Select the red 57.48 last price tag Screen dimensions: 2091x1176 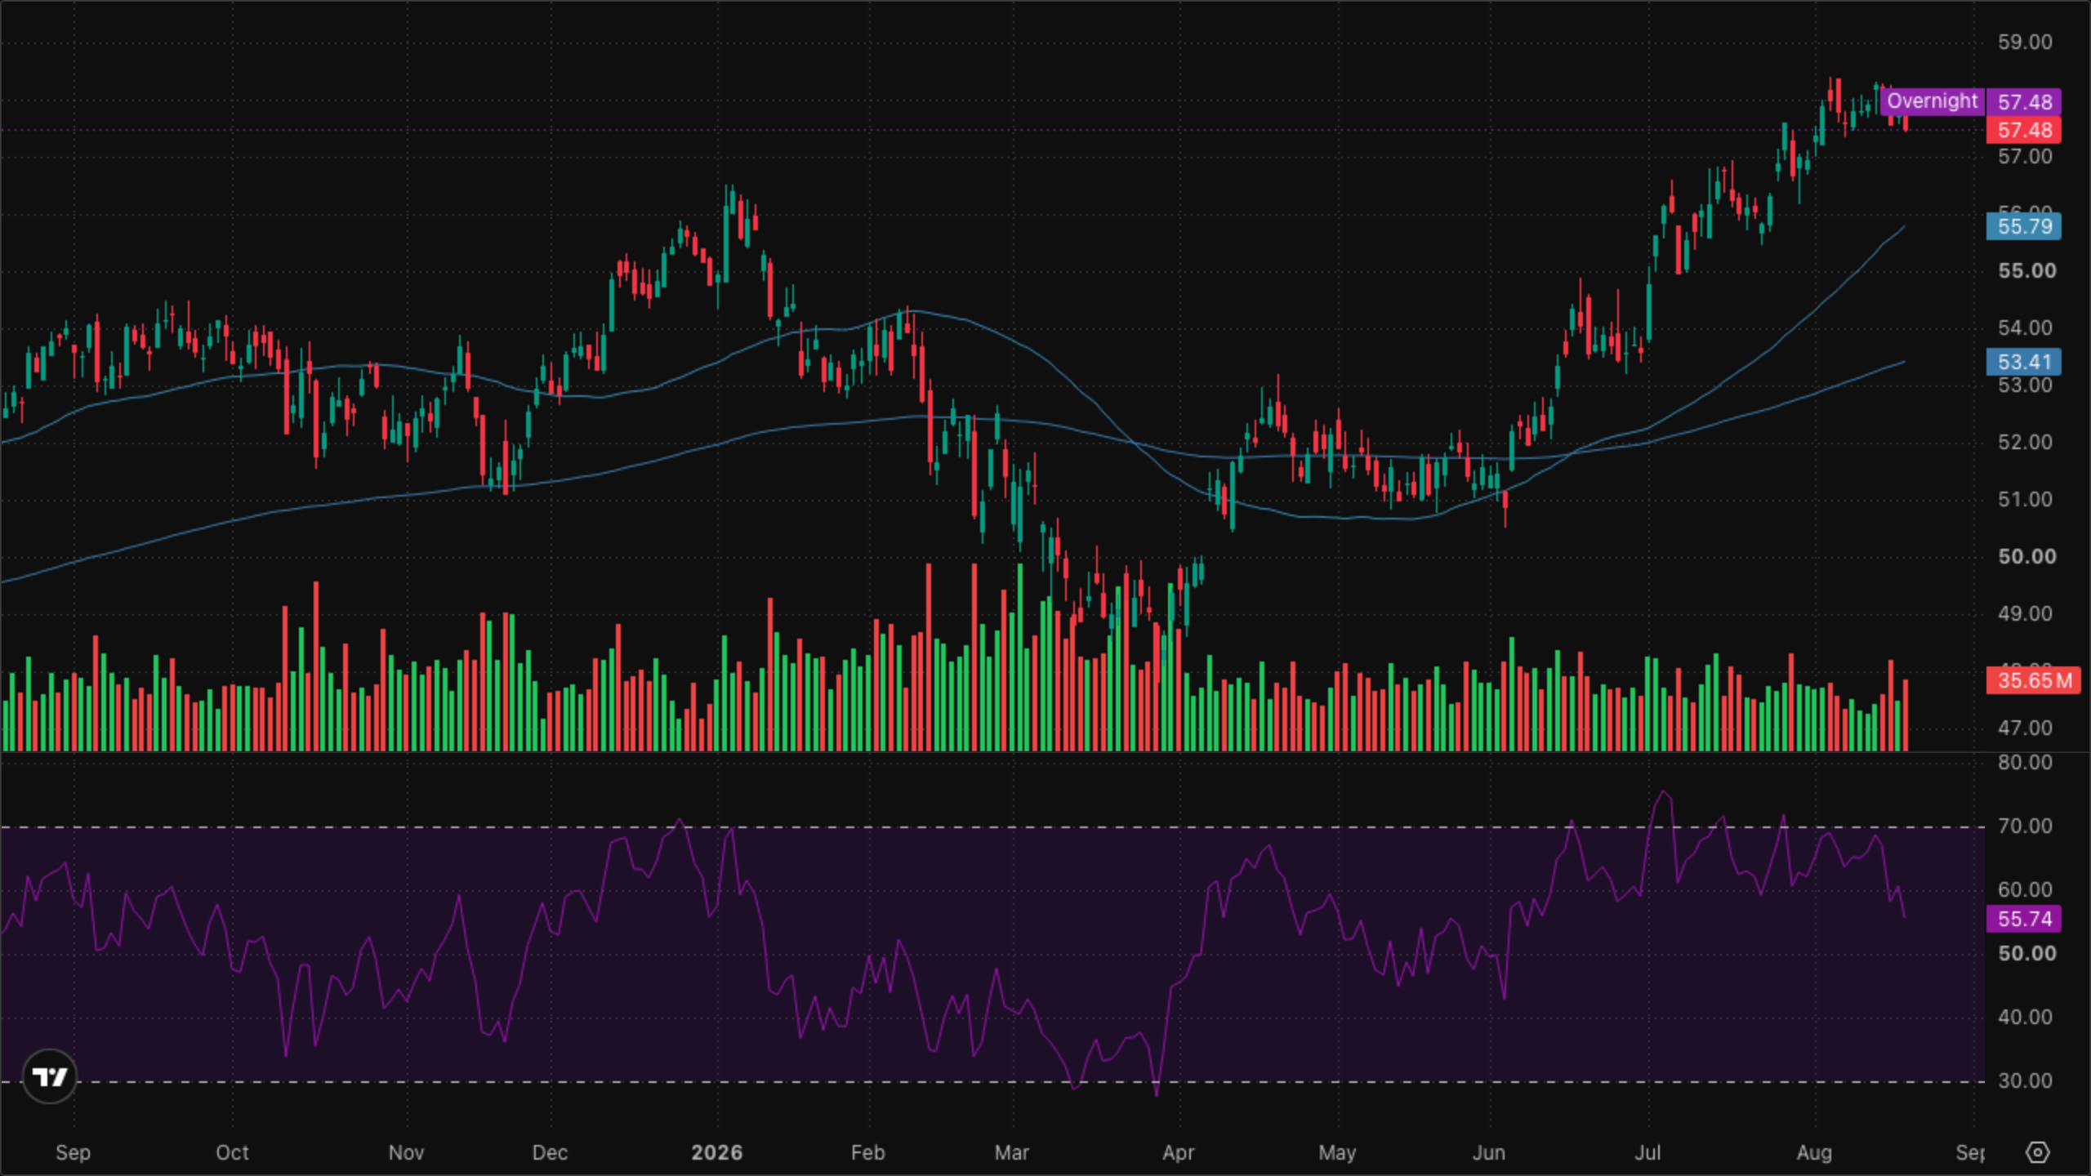pyautogui.click(x=2024, y=130)
